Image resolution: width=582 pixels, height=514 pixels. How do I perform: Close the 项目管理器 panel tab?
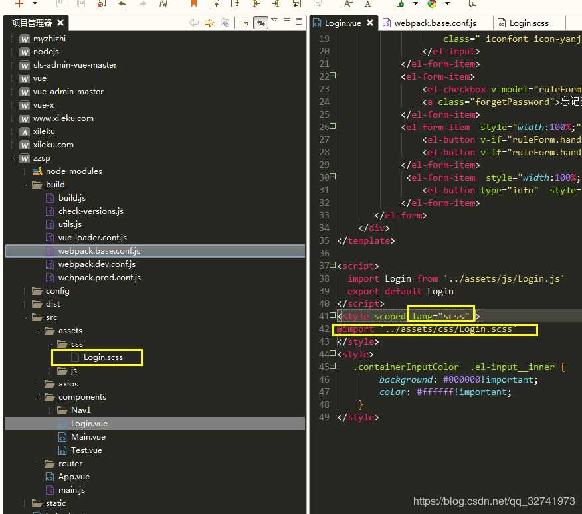click(x=60, y=23)
